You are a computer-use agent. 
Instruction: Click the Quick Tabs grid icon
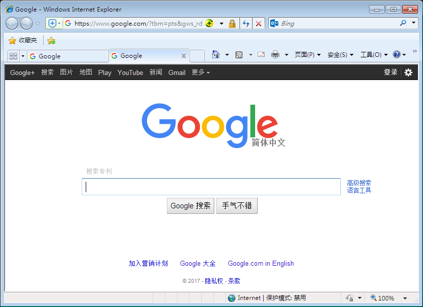click(13, 56)
